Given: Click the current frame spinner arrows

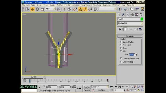Looking at the screenshot, I should pos(125,90).
